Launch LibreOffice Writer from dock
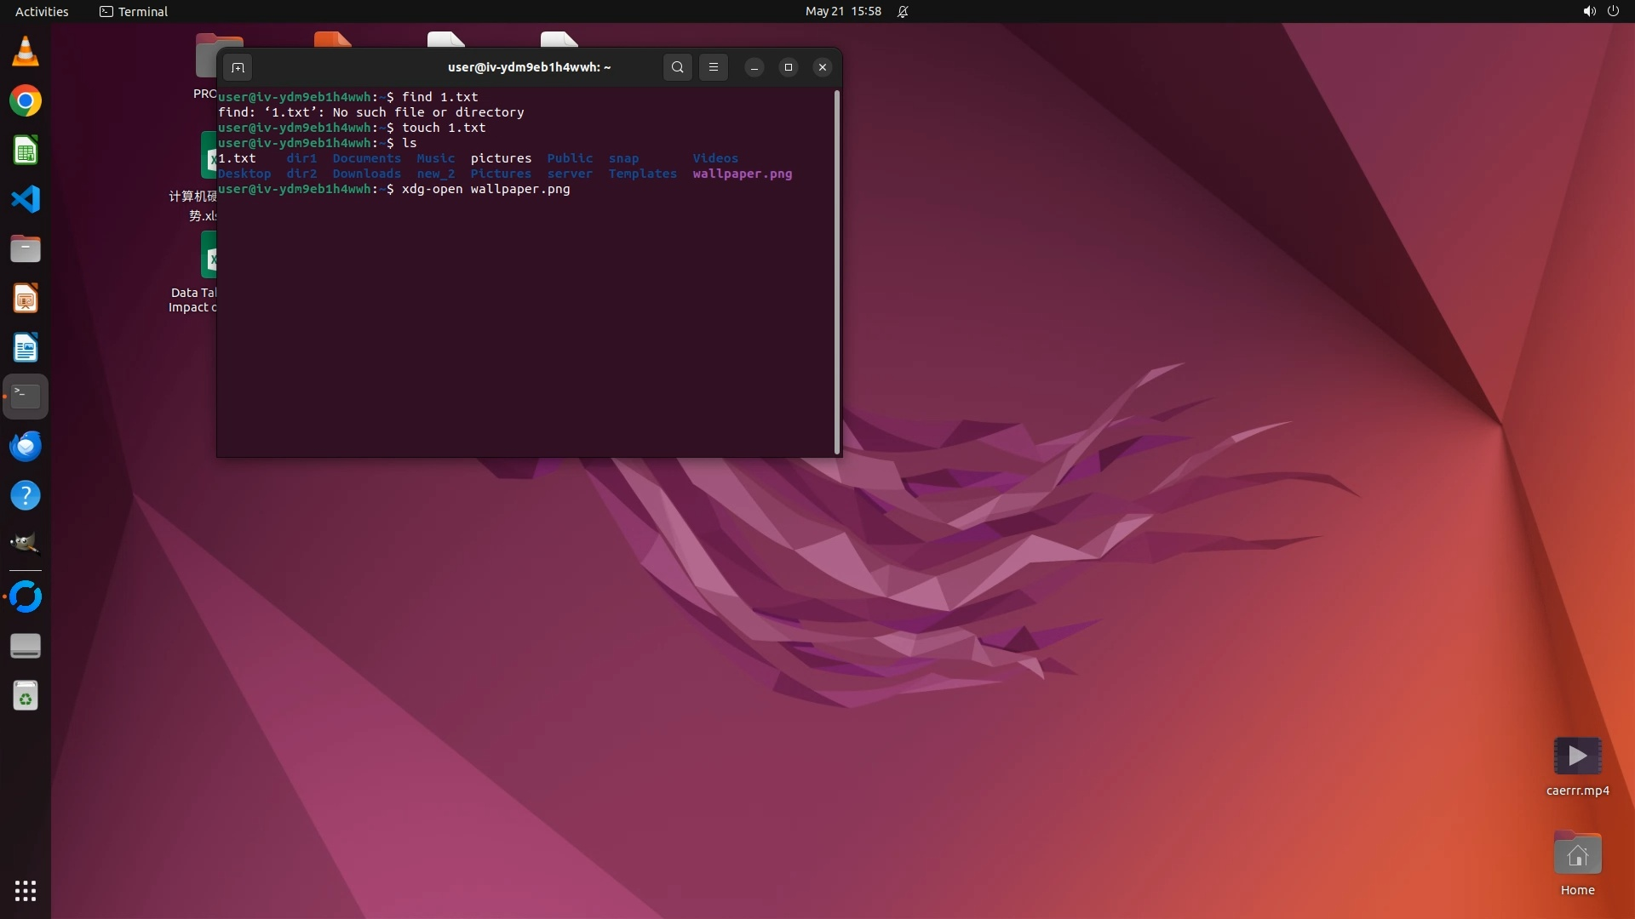Viewport: 1635px width, 919px height. pos(26,348)
